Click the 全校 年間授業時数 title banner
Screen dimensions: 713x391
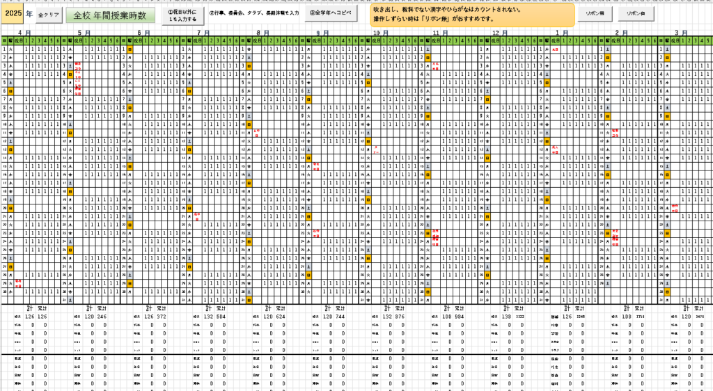[x=110, y=15]
